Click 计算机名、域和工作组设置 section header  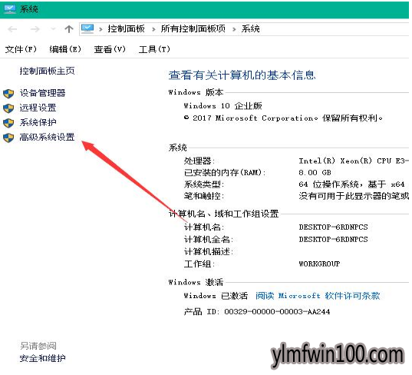pyautogui.click(x=223, y=214)
